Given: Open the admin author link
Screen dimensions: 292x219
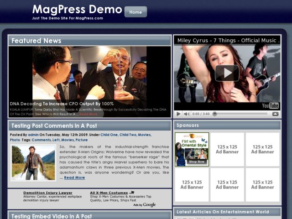Looking at the screenshot, I should click(x=33, y=135).
